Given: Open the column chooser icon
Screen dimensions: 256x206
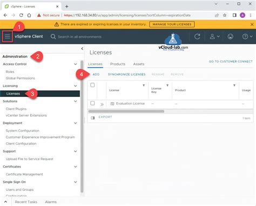Looking at the screenshot, I should pyautogui.click(x=92, y=118).
